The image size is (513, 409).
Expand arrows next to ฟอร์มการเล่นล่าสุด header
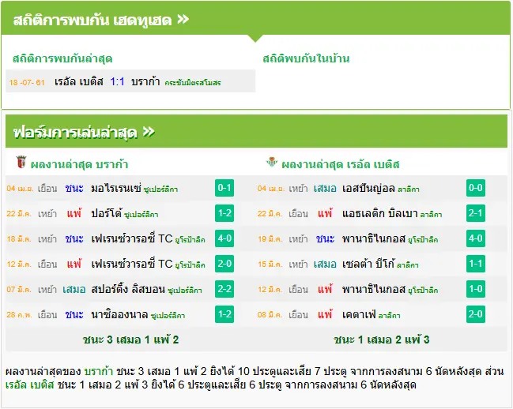[149, 132]
